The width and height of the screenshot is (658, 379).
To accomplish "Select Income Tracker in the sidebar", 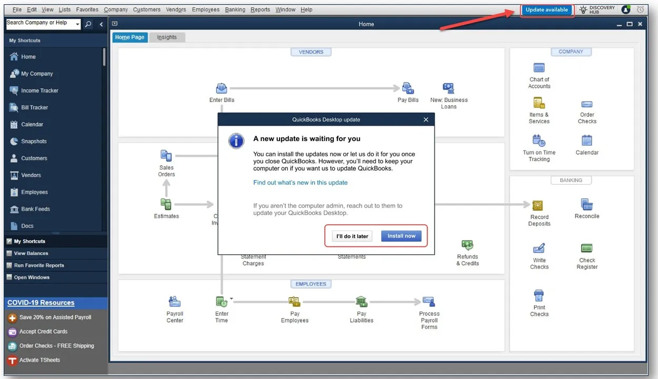I will coord(39,91).
